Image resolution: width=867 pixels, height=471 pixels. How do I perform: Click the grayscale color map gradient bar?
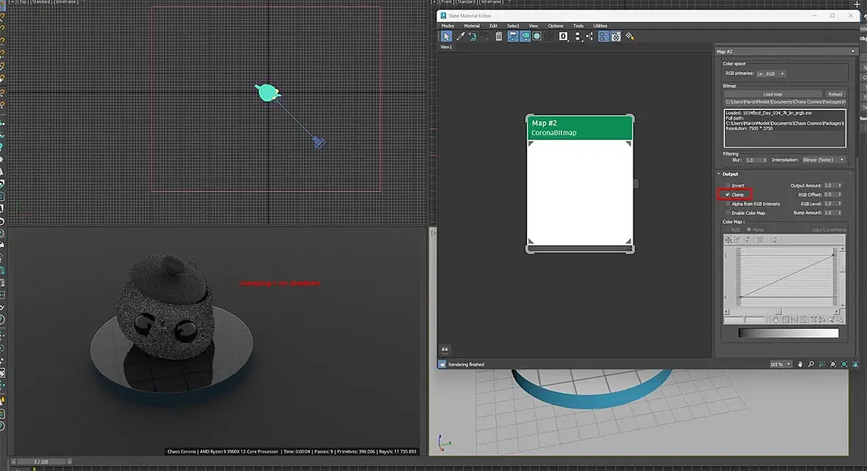point(788,333)
